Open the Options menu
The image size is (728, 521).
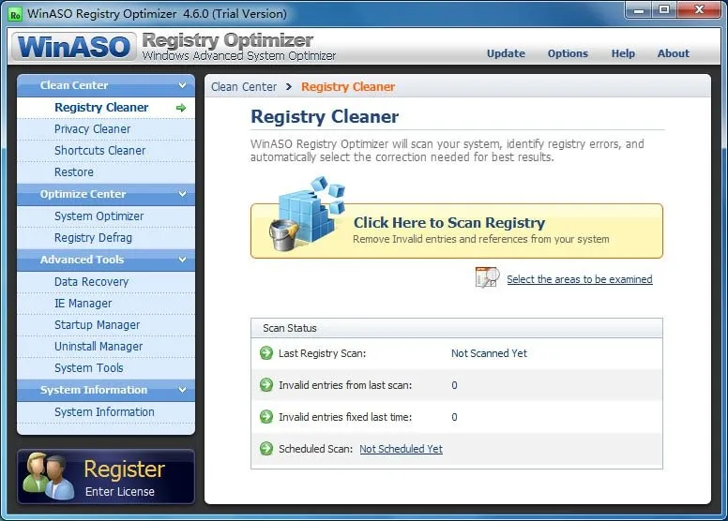(x=568, y=53)
